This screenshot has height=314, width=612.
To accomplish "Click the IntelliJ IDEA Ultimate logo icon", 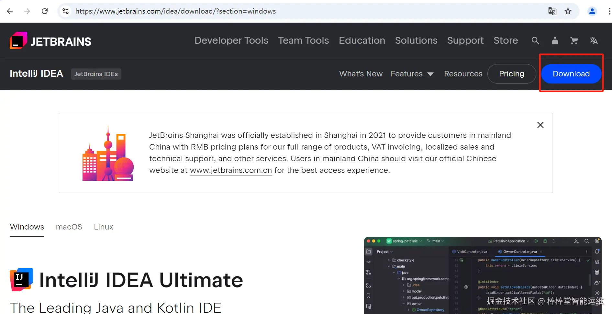I will pyautogui.click(x=21, y=280).
